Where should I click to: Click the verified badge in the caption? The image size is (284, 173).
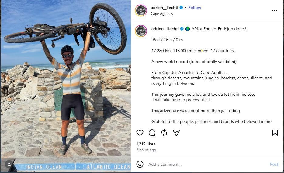pyautogui.click(x=182, y=29)
